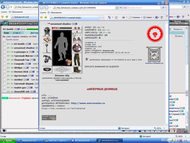Open Страница menu dropdown
Screen dimensions: 190x143
click(135, 17)
